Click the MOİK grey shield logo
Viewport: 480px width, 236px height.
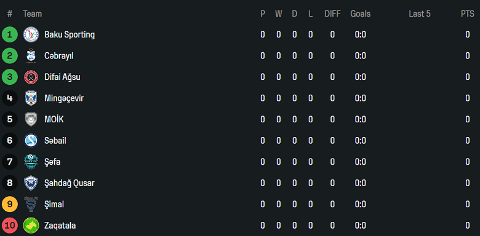(x=31, y=119)
